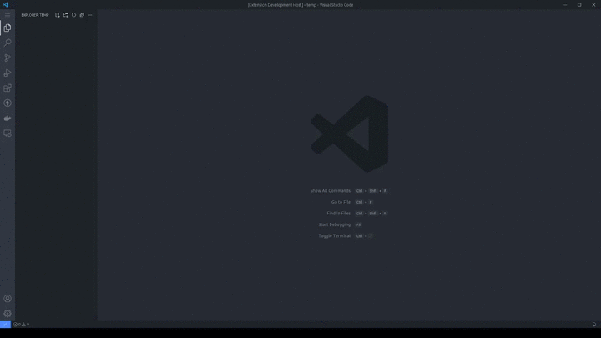The height and width of the screenshot is (338, 601).
Task: Click the Find in Files label
Action: coord(338,214)
